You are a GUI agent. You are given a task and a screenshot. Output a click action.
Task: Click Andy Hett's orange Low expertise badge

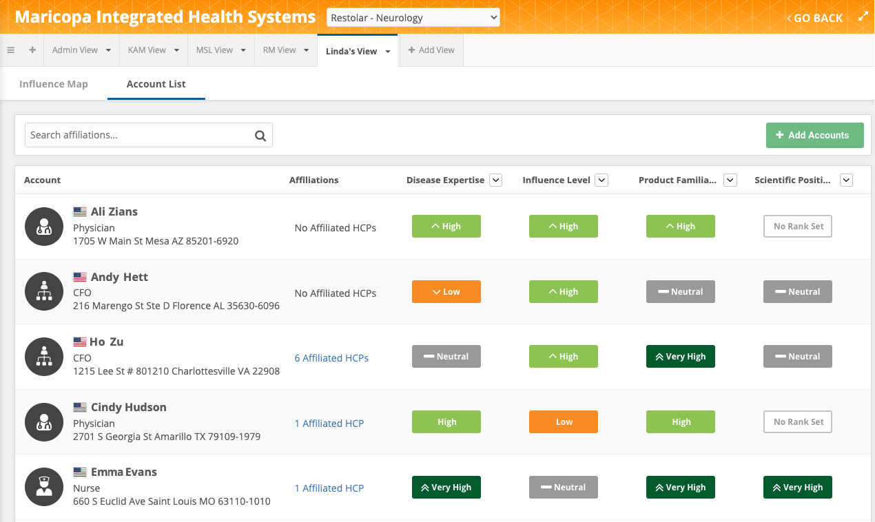tap(446, 292)
